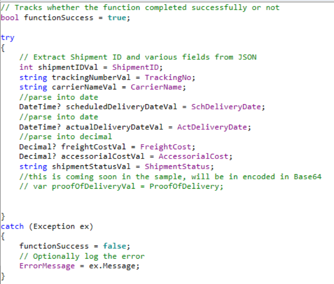The width and height of the screenshot is (334, 284).
Task: Click the 'CarrierName' token
Action: click(156, 87)
